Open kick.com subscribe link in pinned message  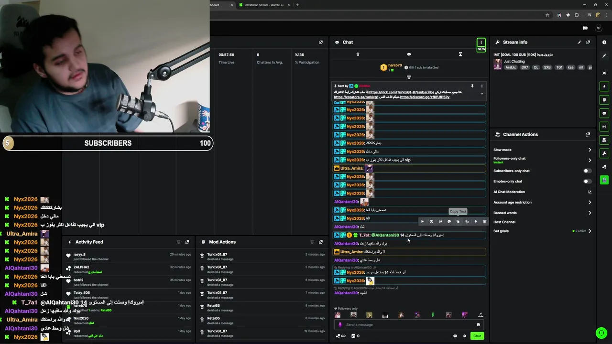402,92
